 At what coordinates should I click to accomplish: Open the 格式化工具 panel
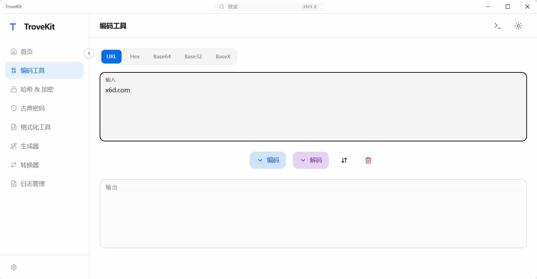coord(35,127)
